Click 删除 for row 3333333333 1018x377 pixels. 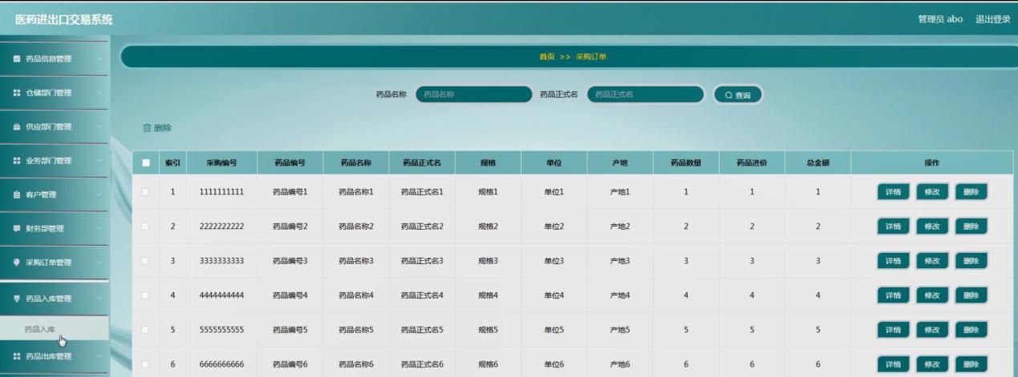[971, 261]
